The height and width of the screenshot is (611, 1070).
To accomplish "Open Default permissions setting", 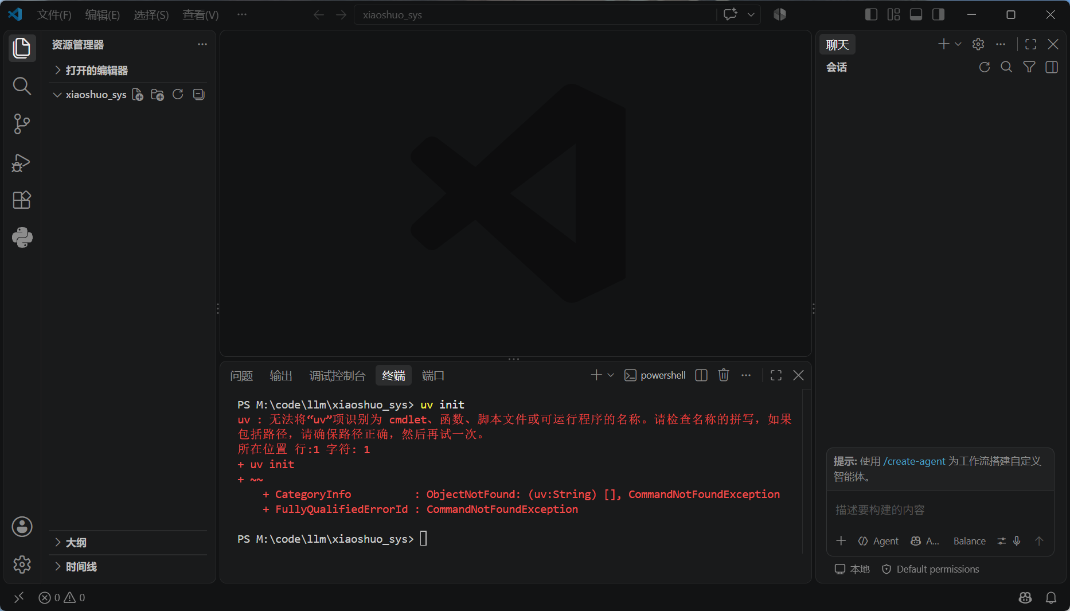I will pos(931,569).
